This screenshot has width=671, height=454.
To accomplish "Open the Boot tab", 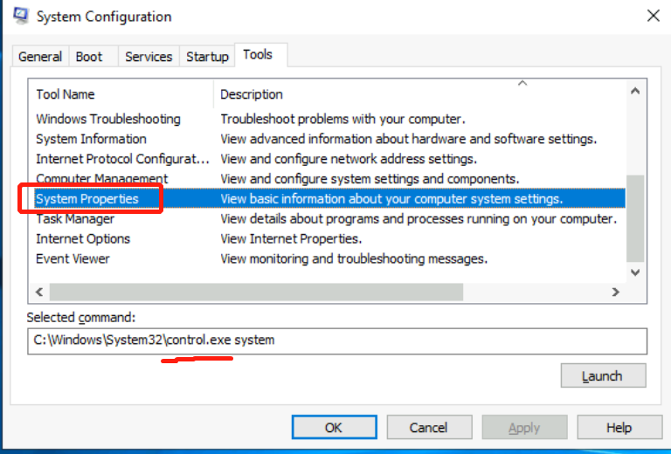I will pos(89,57).
